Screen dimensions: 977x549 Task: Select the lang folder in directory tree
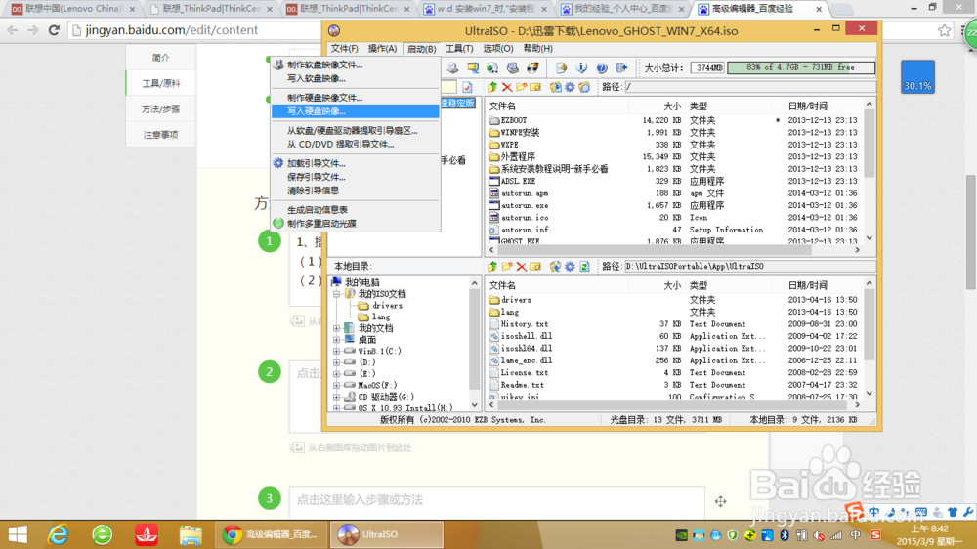pyautogui.click(x=381, y=317)
